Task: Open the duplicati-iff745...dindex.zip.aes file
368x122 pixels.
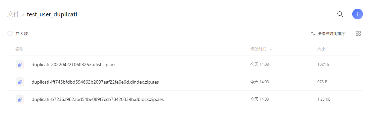Action: 95,82
